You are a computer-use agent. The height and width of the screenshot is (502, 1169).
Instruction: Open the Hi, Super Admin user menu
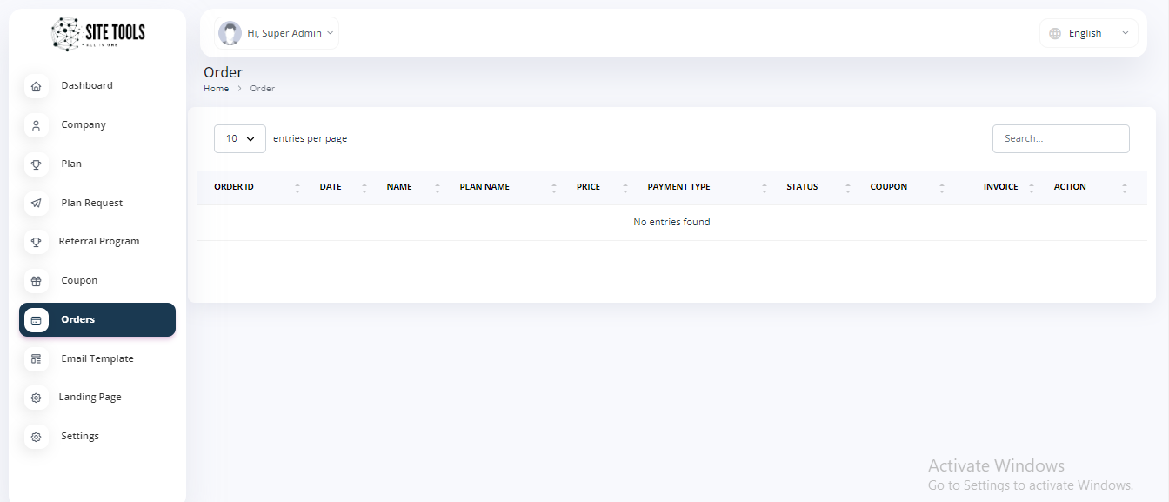(277, 33)
